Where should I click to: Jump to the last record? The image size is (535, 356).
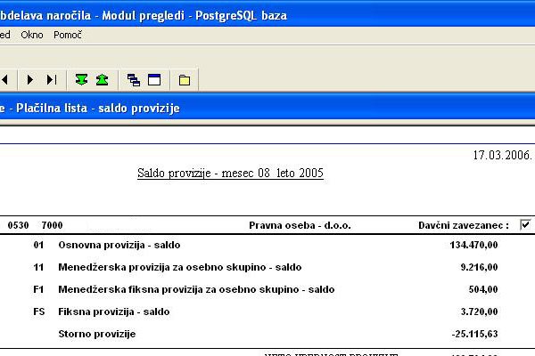tap(52, 80)
